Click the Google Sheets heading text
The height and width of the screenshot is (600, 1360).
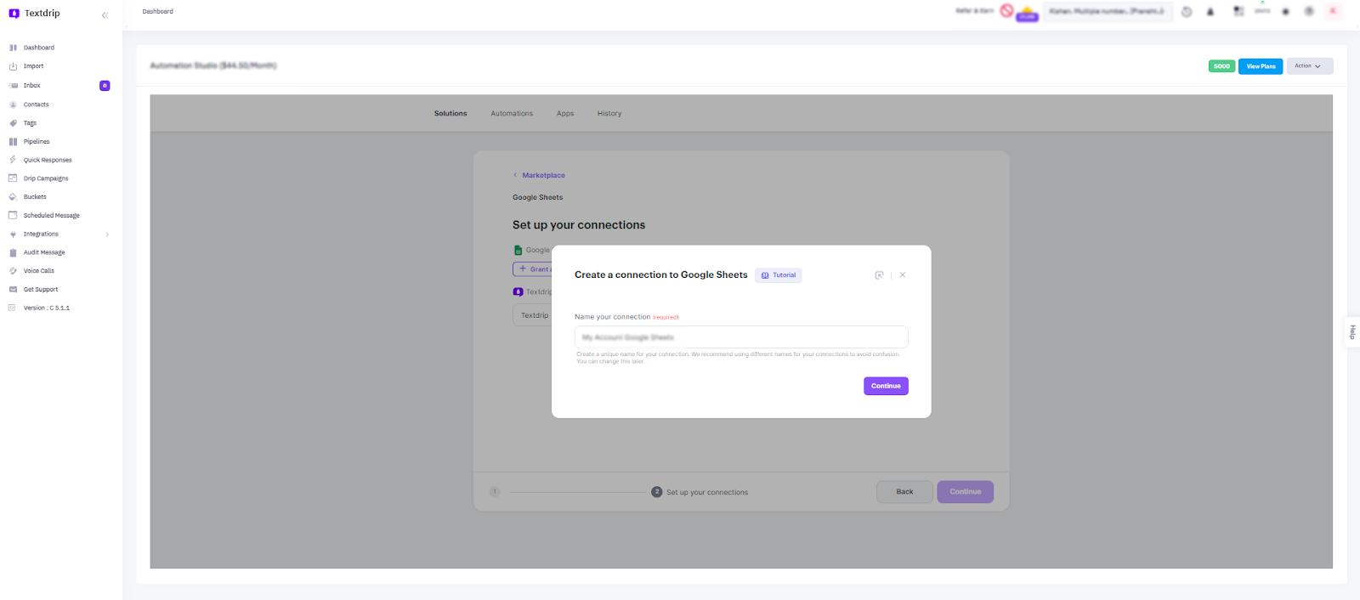(537, 197)
